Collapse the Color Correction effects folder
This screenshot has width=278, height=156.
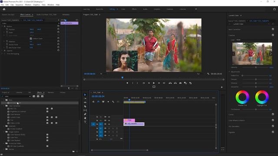tap(4, 106)
